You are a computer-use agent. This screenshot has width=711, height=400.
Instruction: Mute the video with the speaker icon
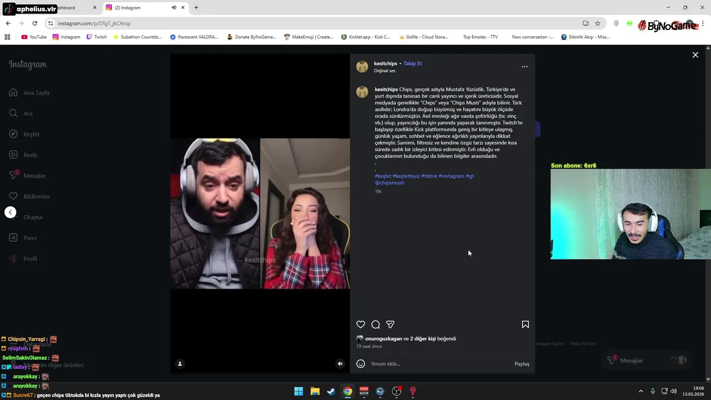pyautogui.click(x=341, y=364)
